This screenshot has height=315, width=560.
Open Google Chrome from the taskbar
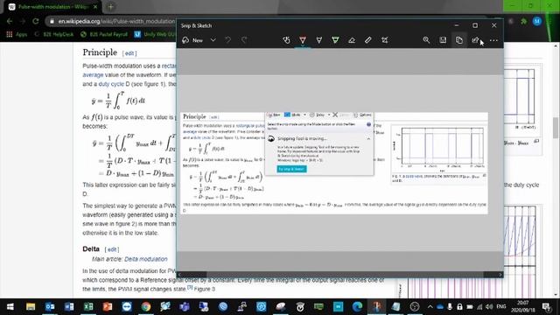tap(146, 306)
